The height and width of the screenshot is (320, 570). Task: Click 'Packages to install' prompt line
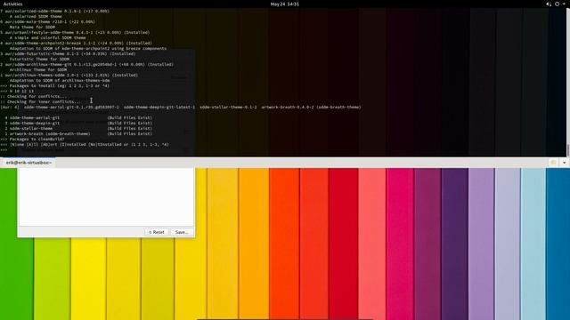tap(55, 85)
